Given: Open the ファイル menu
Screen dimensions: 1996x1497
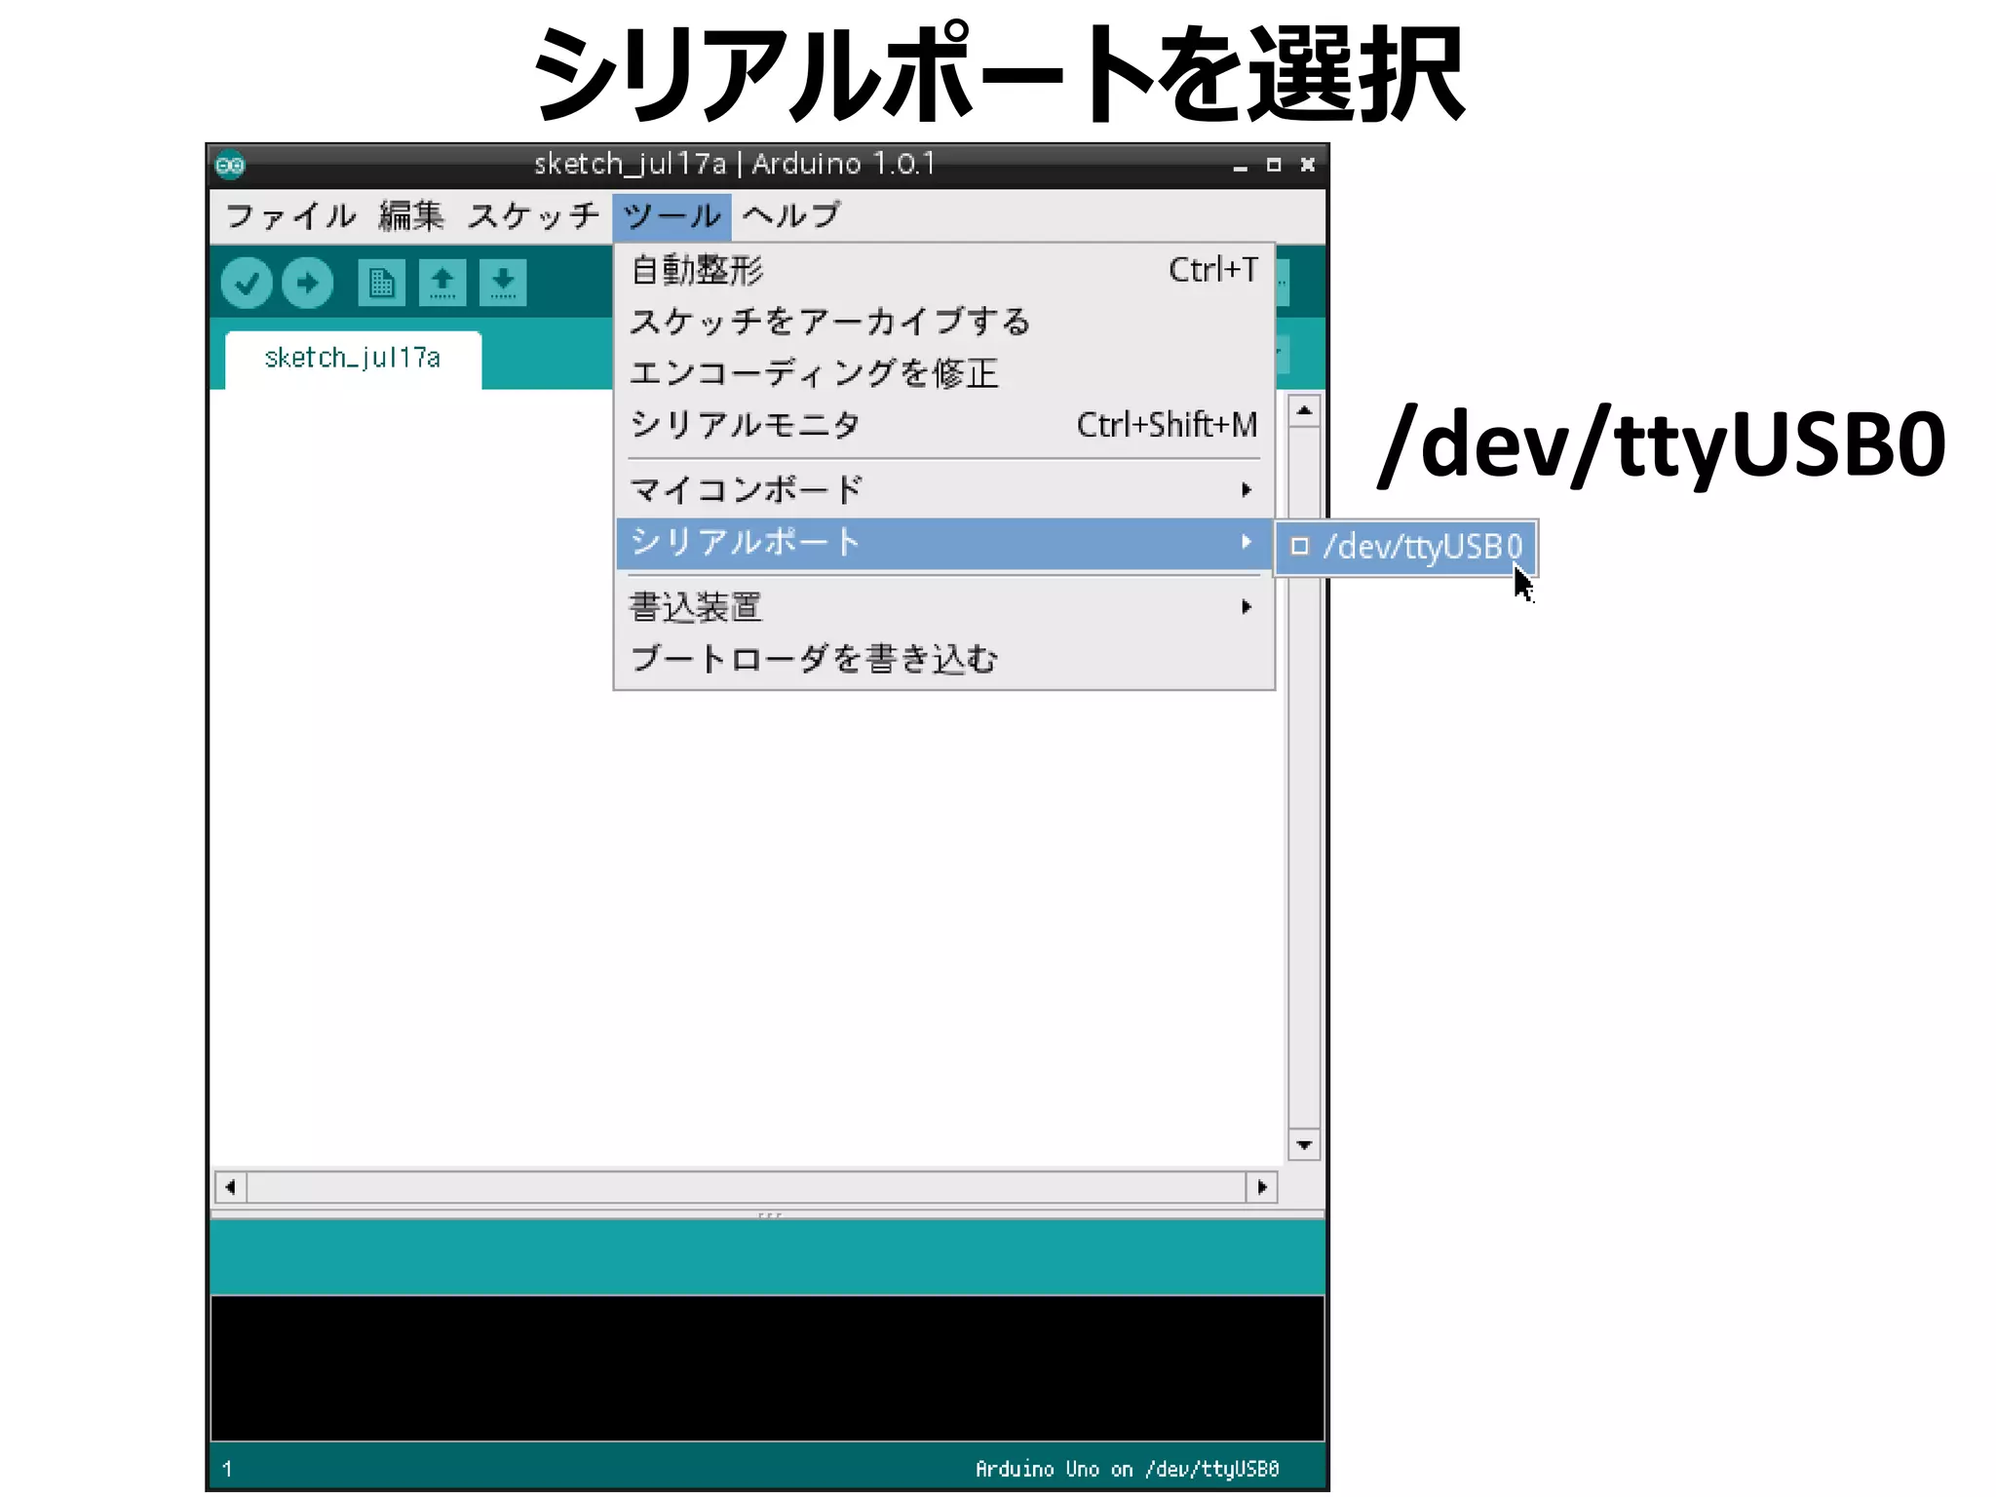Looking at the screenshot, I should [x=290, y=215].
